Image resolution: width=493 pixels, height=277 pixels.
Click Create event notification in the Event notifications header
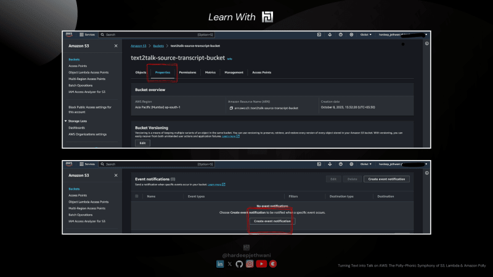coord(386,179)
